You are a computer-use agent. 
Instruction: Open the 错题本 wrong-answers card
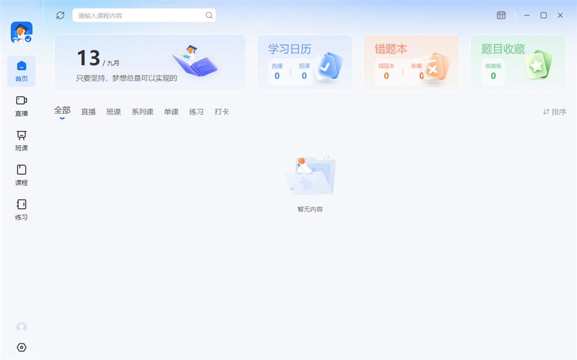411,63
